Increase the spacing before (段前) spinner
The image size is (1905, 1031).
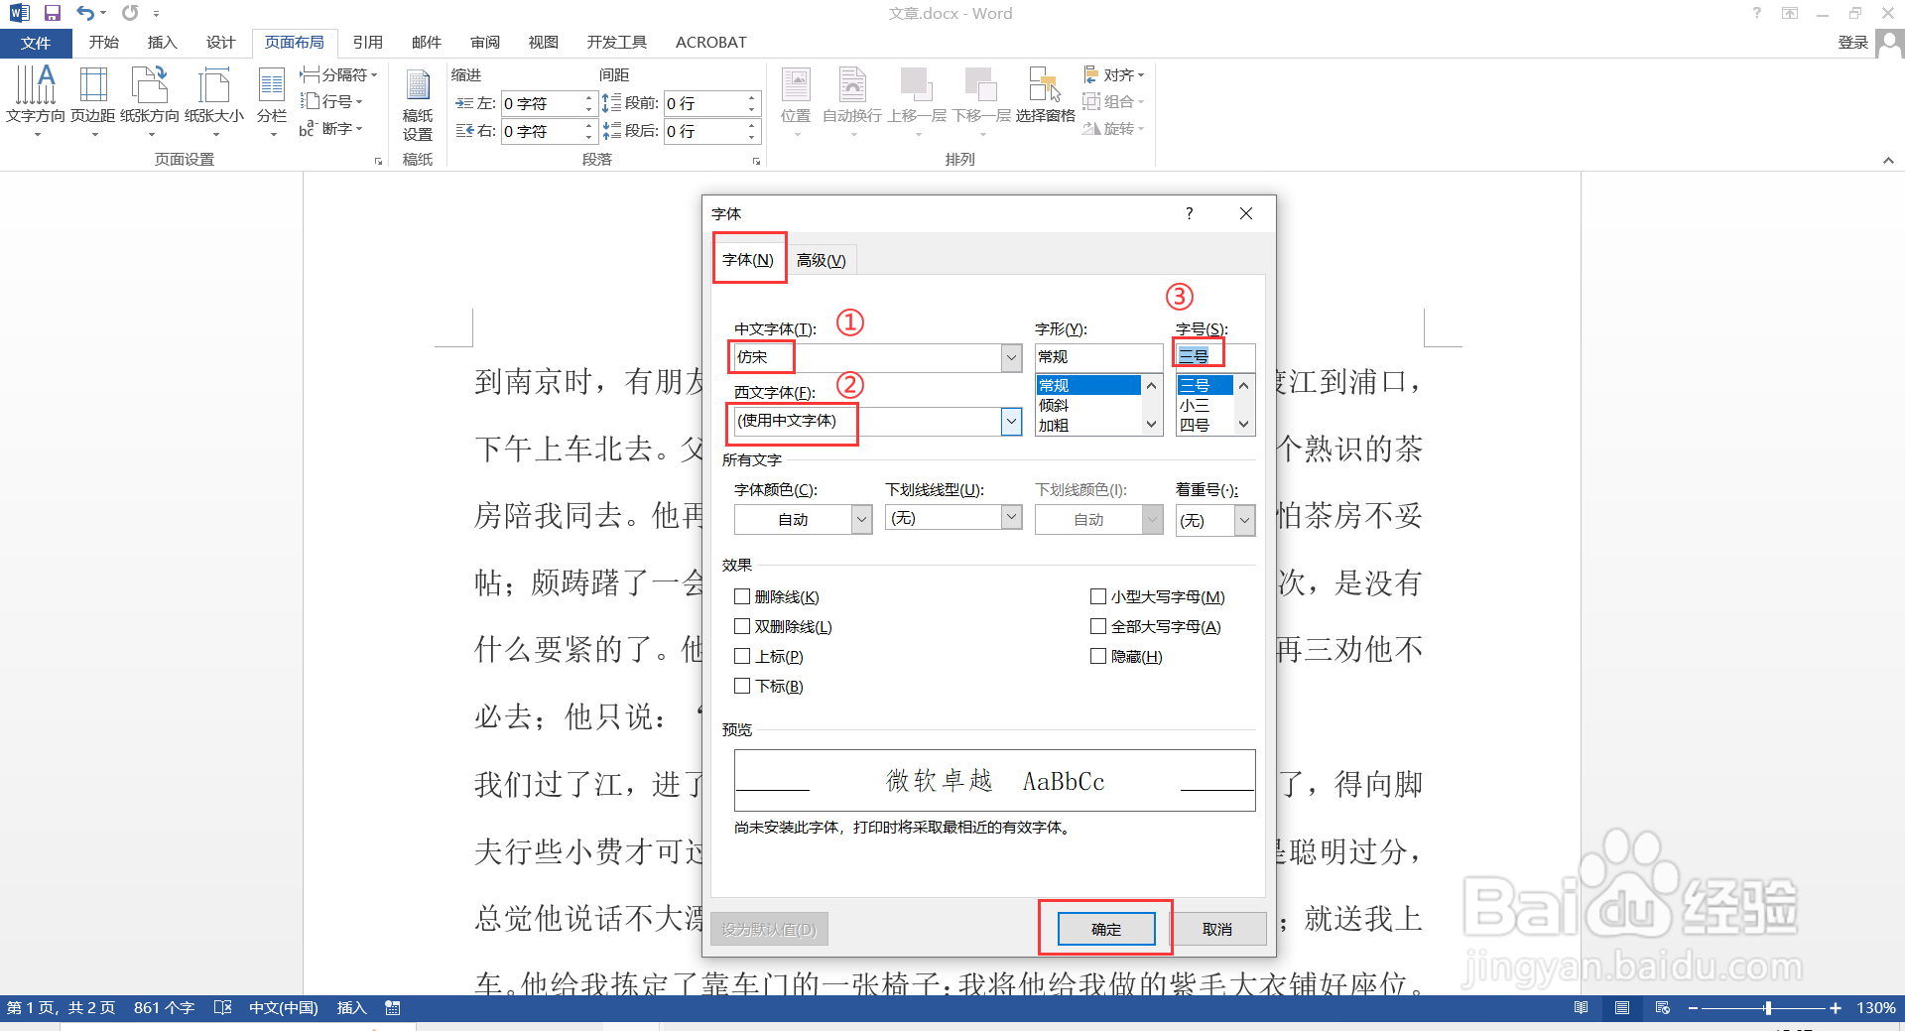click(x=751, y=98)
